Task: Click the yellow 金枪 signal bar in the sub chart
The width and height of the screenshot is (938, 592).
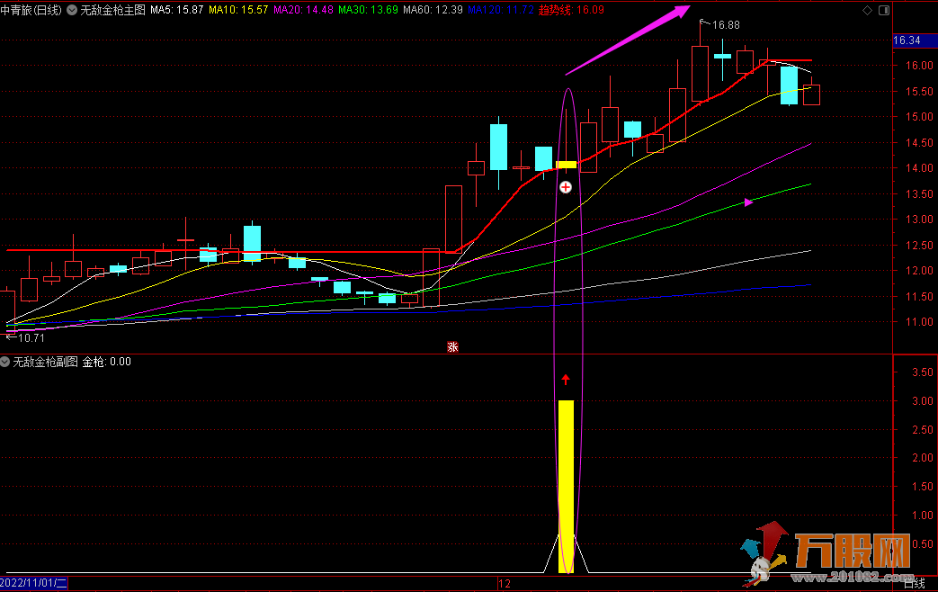Action: click(566, 487)
